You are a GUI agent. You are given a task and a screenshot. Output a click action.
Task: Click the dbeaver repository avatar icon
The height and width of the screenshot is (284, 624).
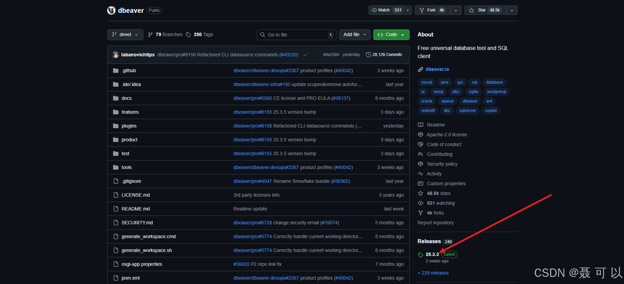[111, 10]
